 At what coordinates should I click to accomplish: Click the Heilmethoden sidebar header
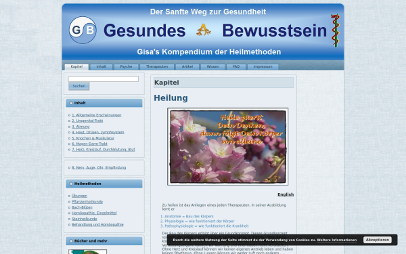[x=104, y=184]
